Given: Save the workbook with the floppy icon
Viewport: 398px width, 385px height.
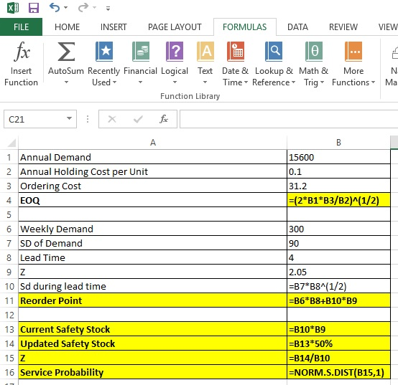Looking at the screenshot, I should point(34,8).
